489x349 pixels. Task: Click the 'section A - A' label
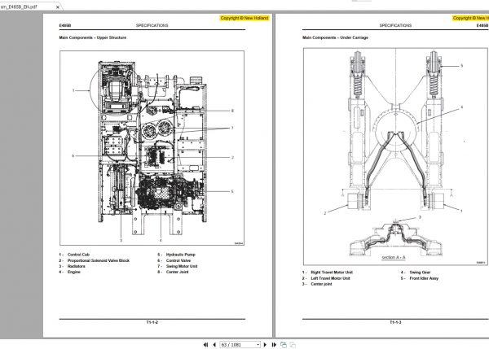point(394,257)
